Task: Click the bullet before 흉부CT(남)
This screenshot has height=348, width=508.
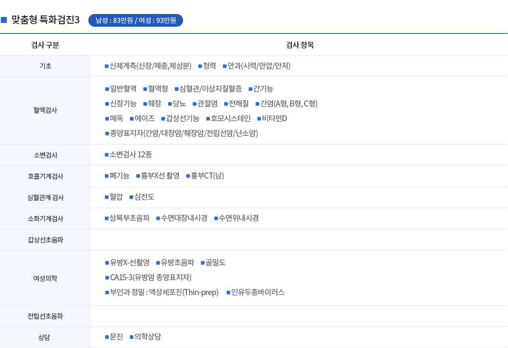Action: point(188,176)
